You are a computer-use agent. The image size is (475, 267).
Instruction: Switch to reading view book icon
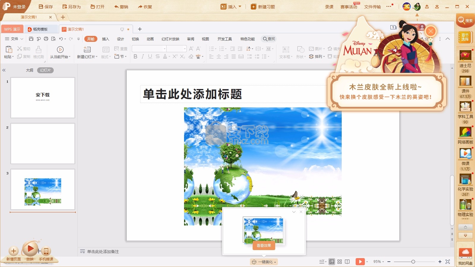point(347,262)
